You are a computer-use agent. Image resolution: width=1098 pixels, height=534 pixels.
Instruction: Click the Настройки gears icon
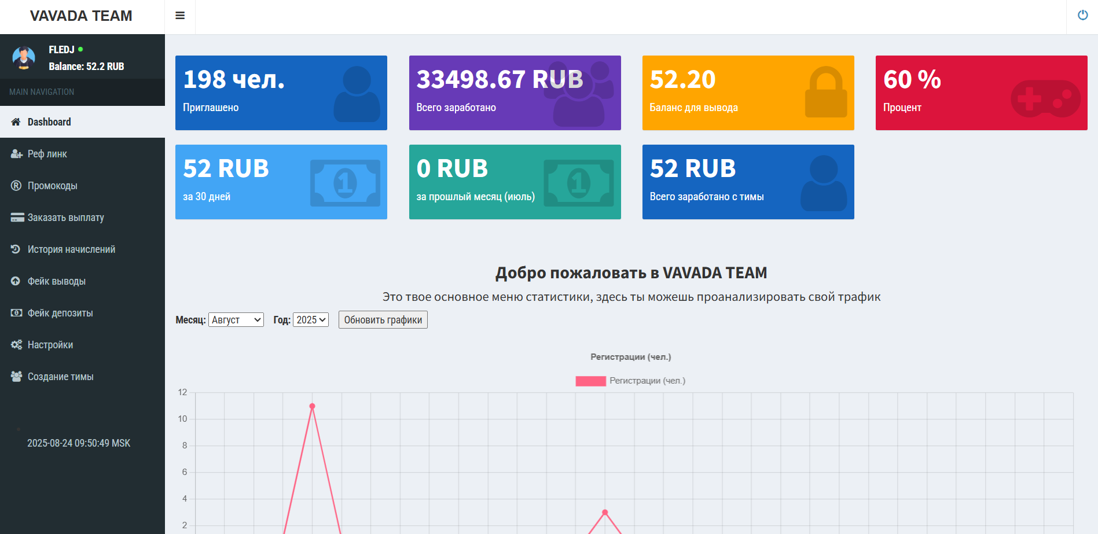tap(16, 345)
